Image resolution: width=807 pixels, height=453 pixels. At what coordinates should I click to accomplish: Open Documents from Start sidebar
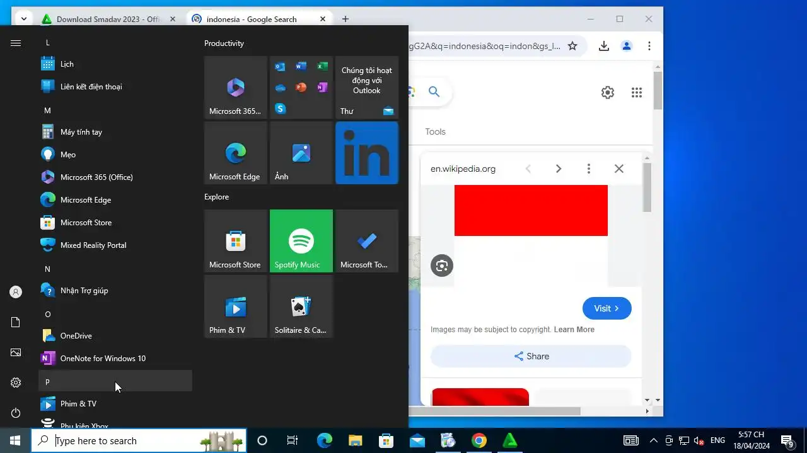pyautogui.click(x=16, y=322)
